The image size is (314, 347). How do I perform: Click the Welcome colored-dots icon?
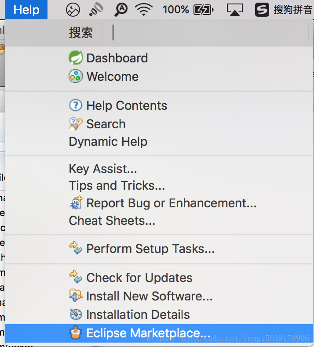click(x=76, y=76)
